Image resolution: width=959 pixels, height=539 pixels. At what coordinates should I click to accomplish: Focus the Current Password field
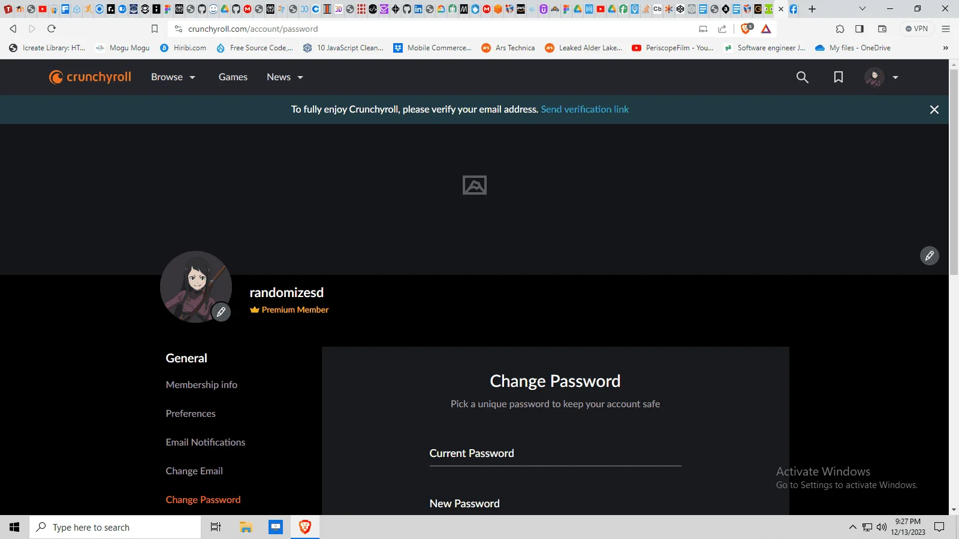(x=555, y=453)
